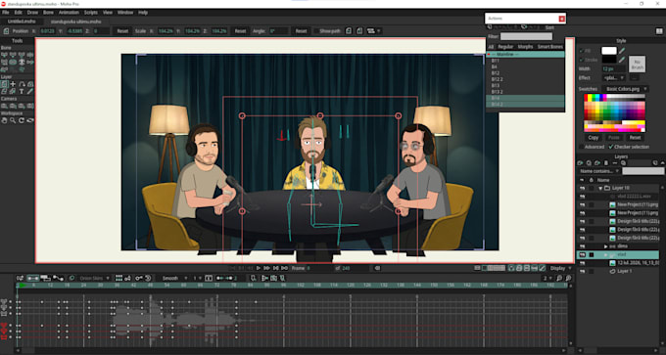Click the Play button in playback controls
The width and height of the screenshot is (666, 355).
(x=259, y=268)
